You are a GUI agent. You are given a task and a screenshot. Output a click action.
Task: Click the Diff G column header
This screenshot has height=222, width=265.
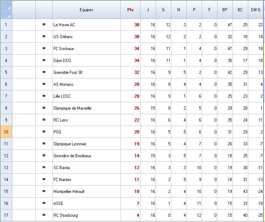tap(256, 10)
